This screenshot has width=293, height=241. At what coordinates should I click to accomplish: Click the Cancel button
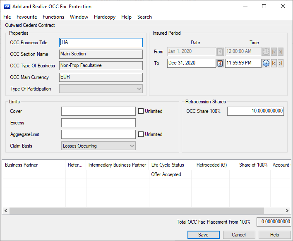[239, 235]
